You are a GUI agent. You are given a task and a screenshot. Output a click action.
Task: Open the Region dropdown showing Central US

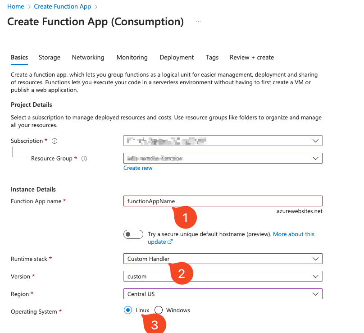click(223, 294)
